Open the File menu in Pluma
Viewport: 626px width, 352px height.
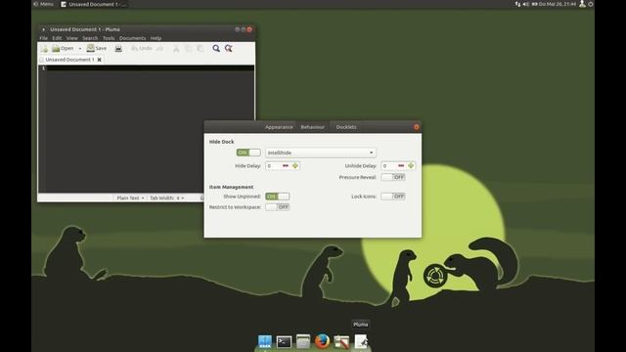43,38
